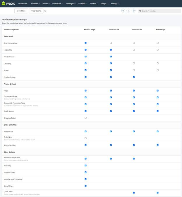Viewport: 182px width, 197px height.
Task: Uncheck Product Video on Product Page
Action: [x=85, y=172]
